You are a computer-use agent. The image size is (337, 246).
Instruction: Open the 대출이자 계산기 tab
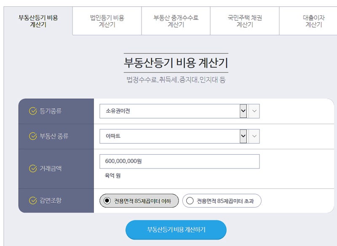(313, 21)
